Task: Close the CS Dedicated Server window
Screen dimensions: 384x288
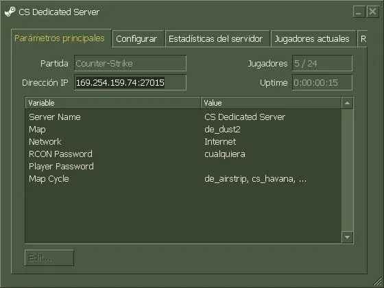Action: pos(372,12)
